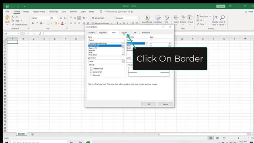
Task: Open the Font Color dropdown arrow
Action: coord(65,23)
